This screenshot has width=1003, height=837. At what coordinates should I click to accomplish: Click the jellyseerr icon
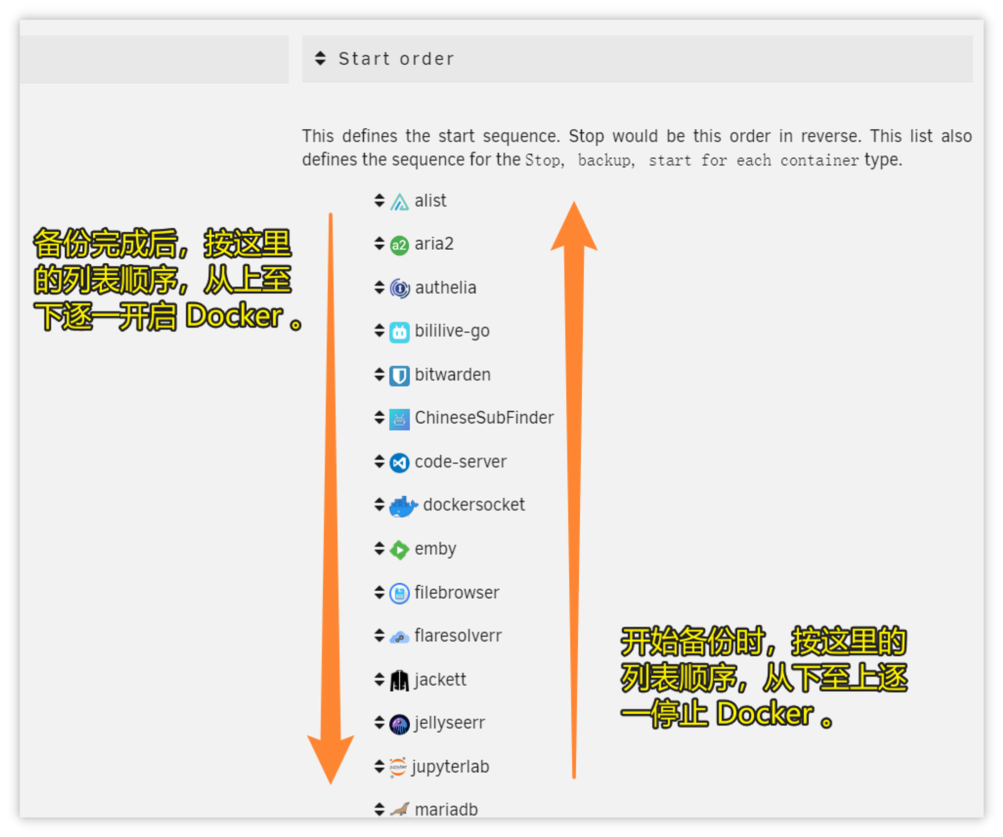(x=399, y=724)
